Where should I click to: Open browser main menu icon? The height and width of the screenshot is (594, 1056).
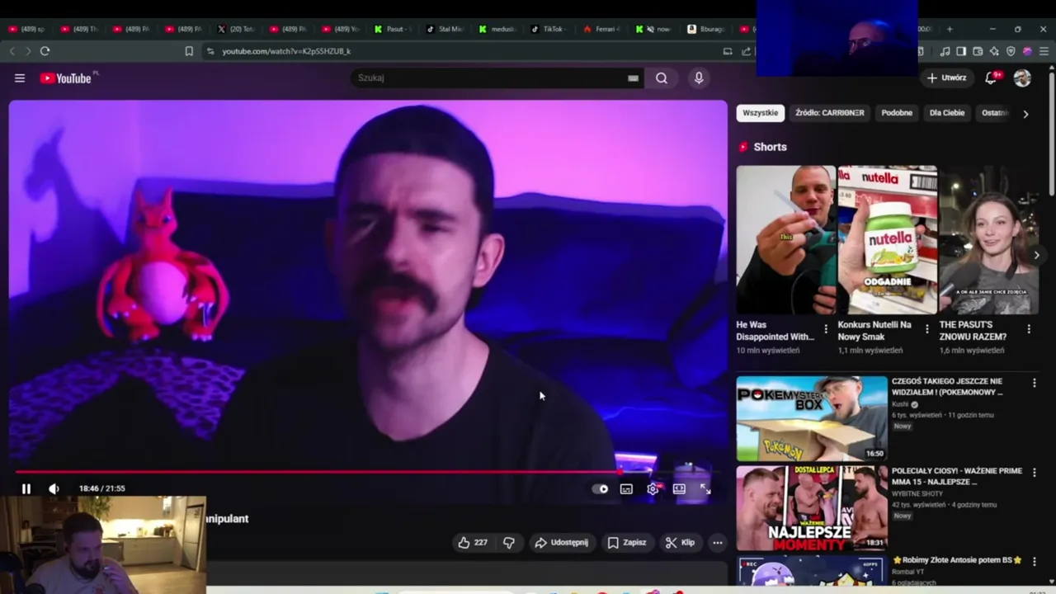pyautogui.click(x=1044, y=51)
